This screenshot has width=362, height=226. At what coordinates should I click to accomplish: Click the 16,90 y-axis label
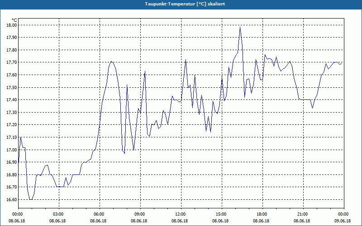click(x=11, y=162)
